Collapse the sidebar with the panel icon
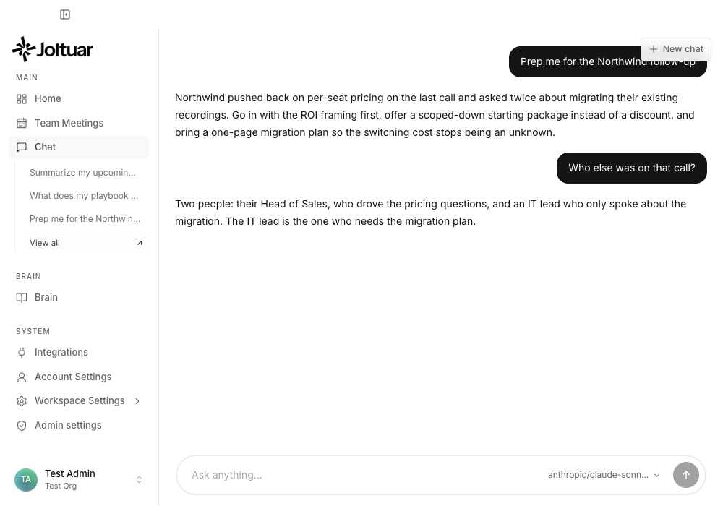This screenshot has width=723, height=506. pyautogui.click(x=65, y=14)
